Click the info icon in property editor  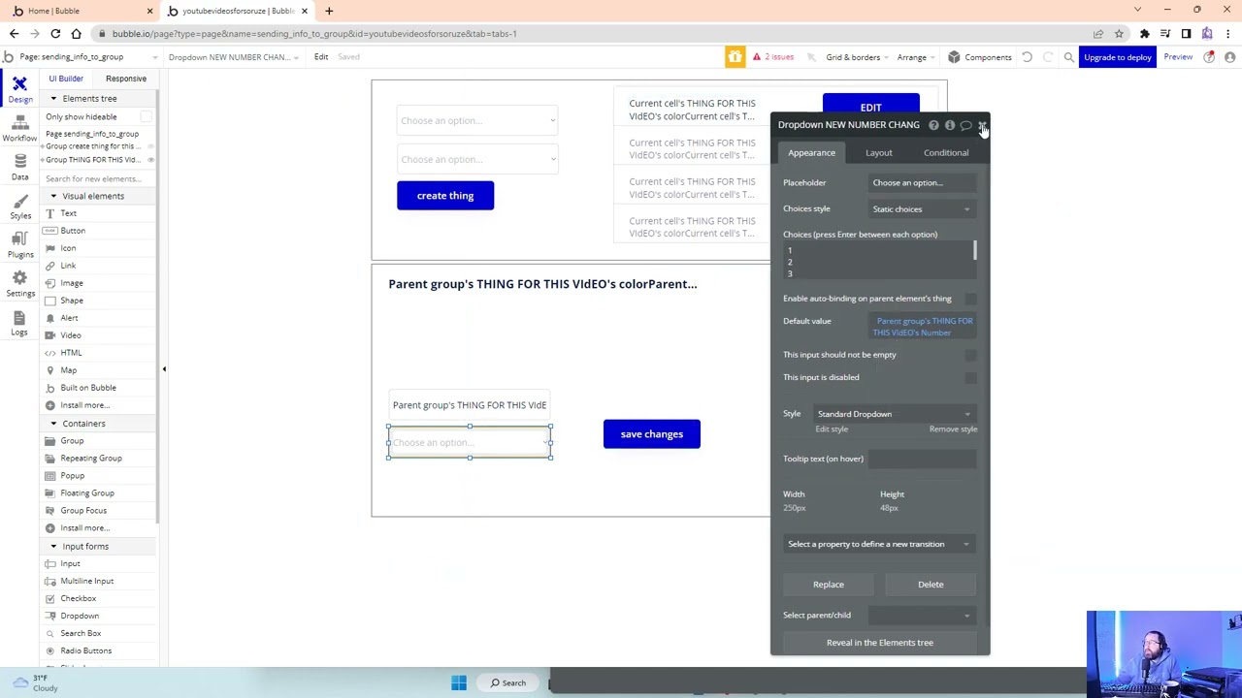pyautogui.click(x=950, y=125)
